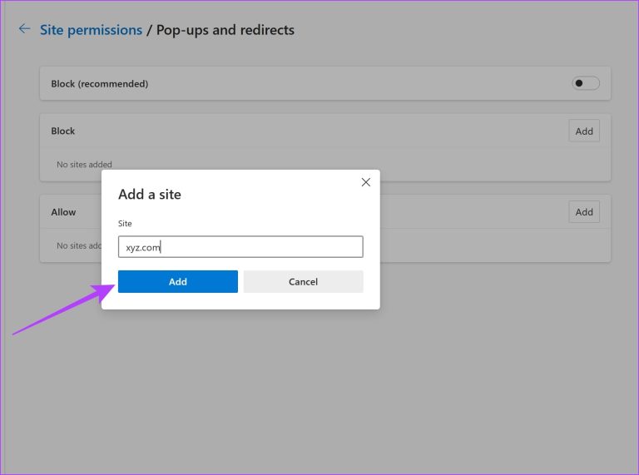
Task: Click the Site label above the text field
Action: [x=125, y=224]
